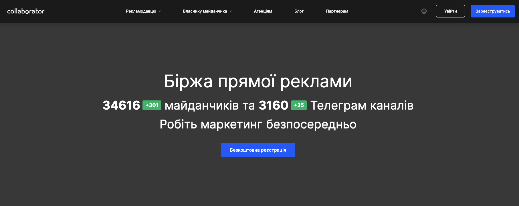Open the globe language selector

click(424, 11)
